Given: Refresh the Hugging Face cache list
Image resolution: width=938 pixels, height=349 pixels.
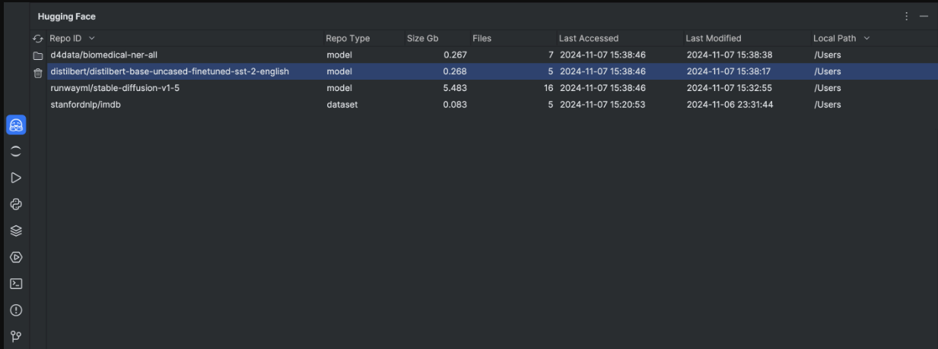Looking at the screenshot, I should (x=38, y=39).
